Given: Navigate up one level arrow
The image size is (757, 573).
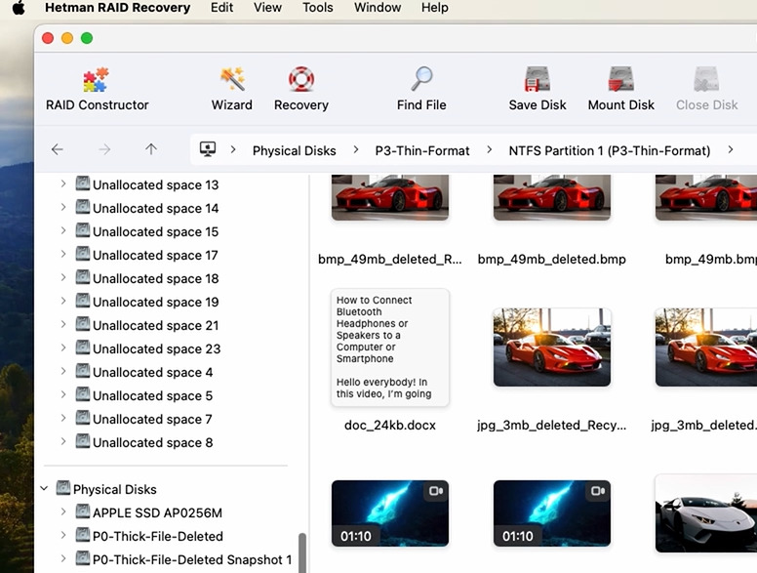Looking at the screenshot, I should click(151, 149).
